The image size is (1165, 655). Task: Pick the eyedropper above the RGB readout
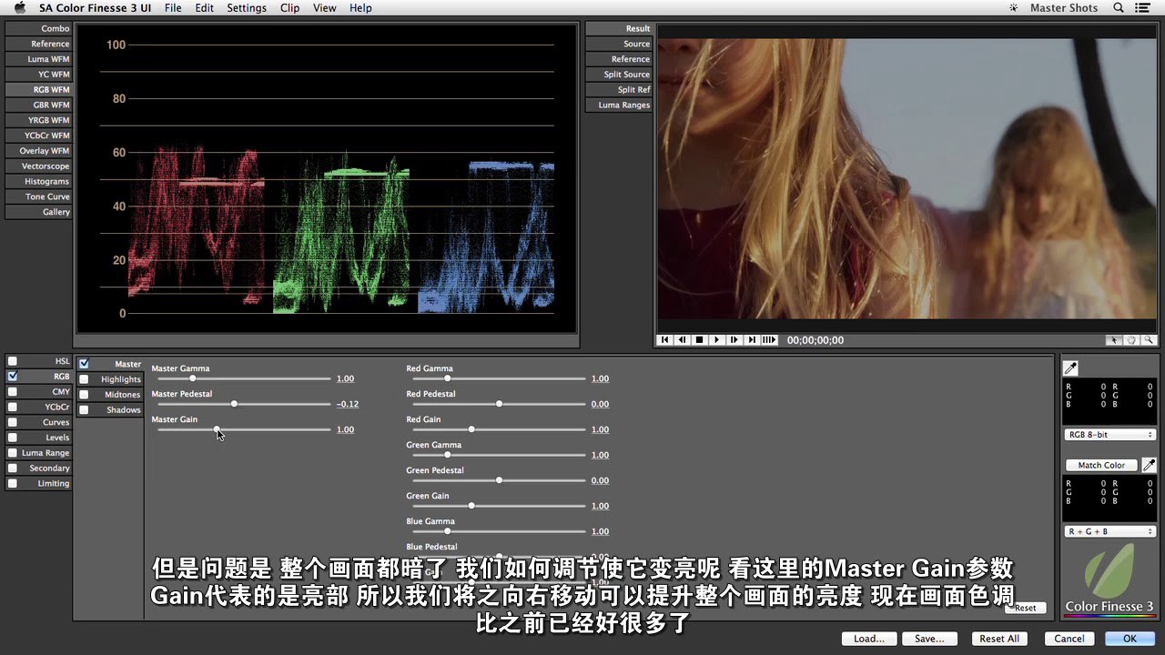pos(1071,368)
